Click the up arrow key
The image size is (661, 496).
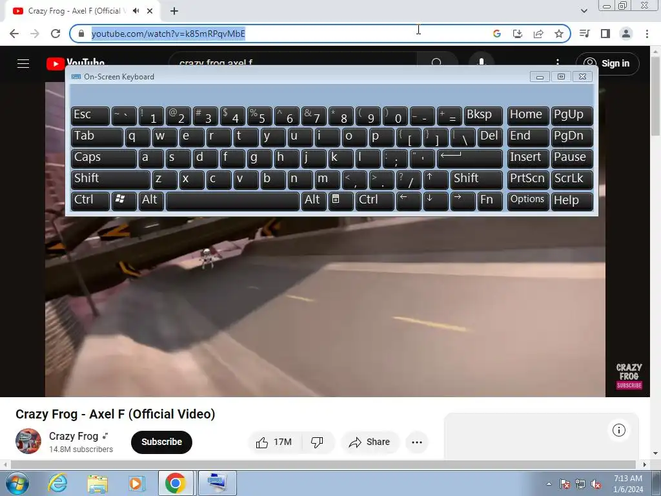click(436, 179)
